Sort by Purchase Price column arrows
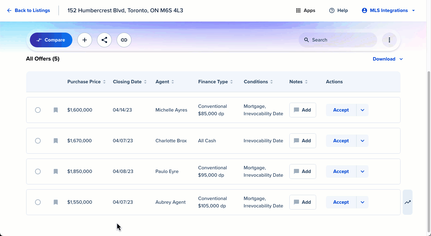Screen dimensions: 431x236 104,82
